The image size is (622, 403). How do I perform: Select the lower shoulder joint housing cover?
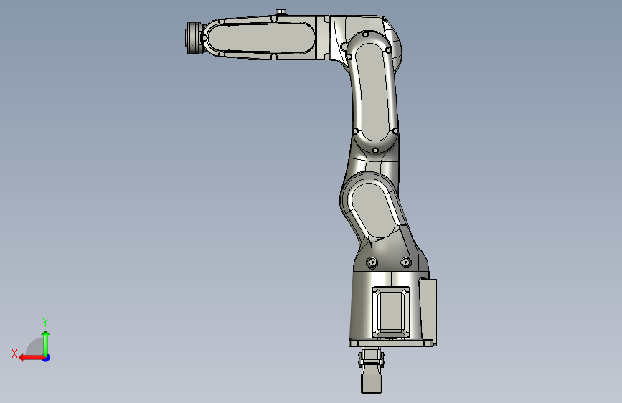coord(372,210)
